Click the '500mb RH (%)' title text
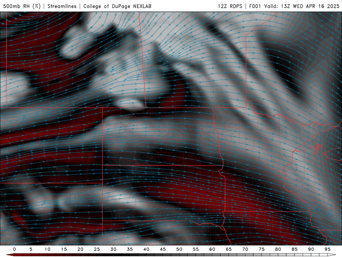Image resolution: width=342 pixels, height=257 pixels. [x=22, y=6]
